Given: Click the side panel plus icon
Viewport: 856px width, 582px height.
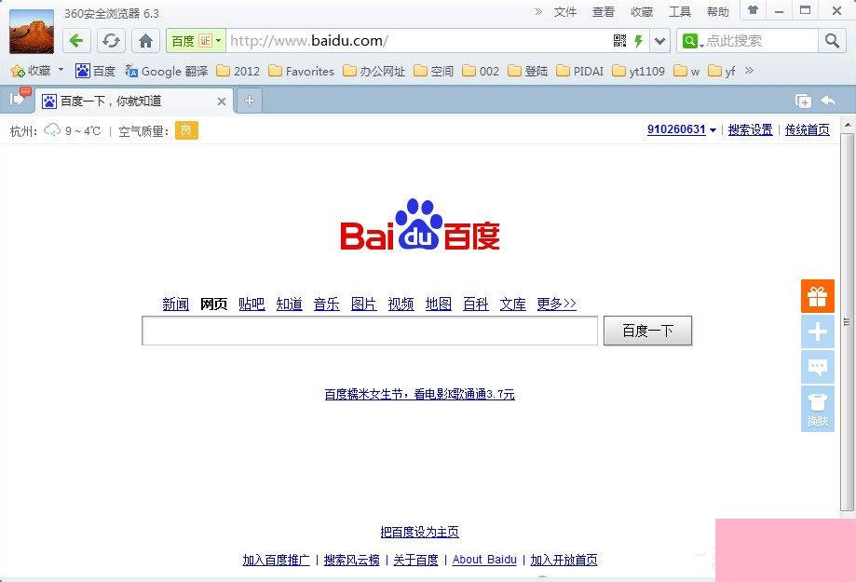Looking at the screenshot, I should pyautogui.click(x=817, y=332).
